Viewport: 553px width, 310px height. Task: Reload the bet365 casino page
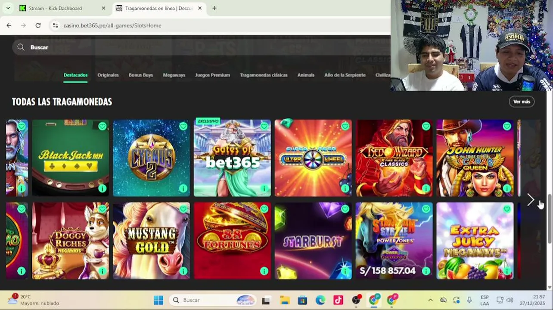pos(38,25)
